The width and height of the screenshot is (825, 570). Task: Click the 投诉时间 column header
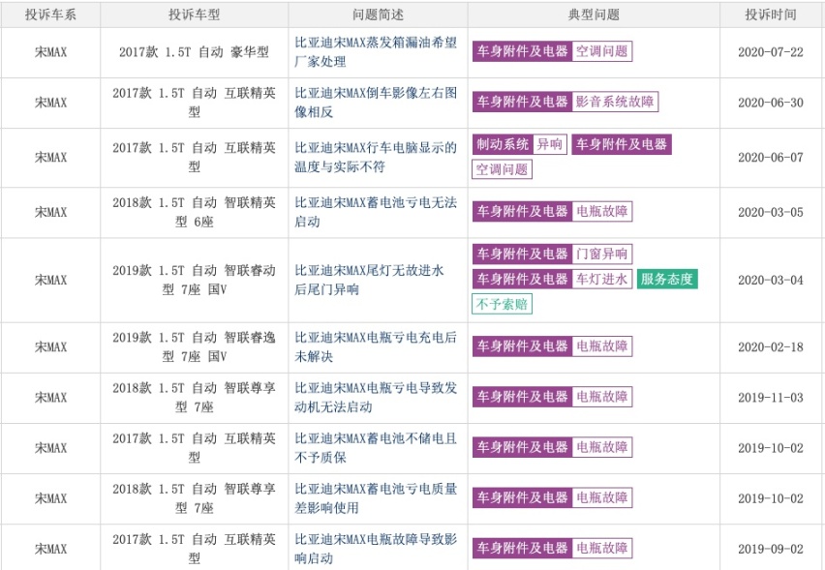(x=770, y=15)
